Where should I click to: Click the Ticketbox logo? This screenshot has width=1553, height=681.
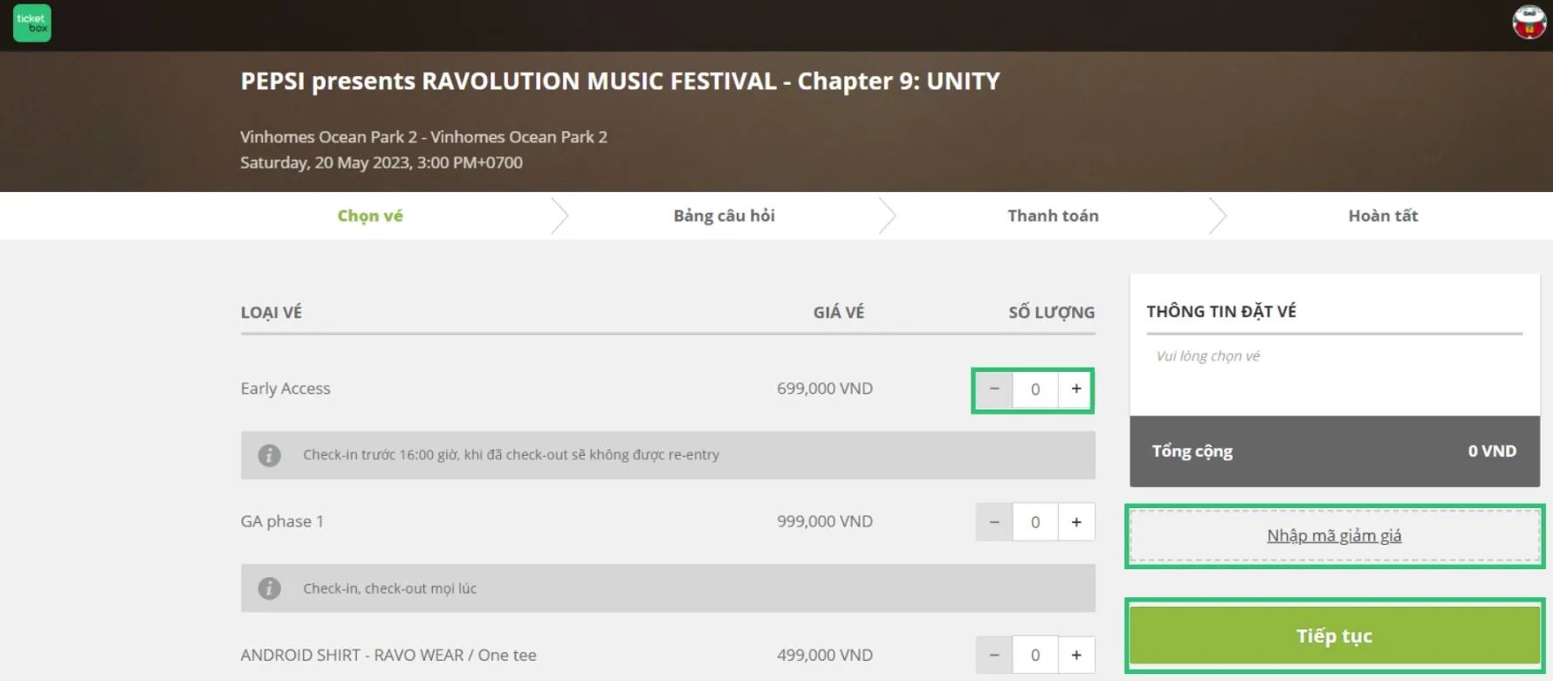coord(31,23)
